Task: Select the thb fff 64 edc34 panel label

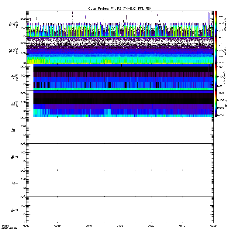Action: [x=13, y=24]
